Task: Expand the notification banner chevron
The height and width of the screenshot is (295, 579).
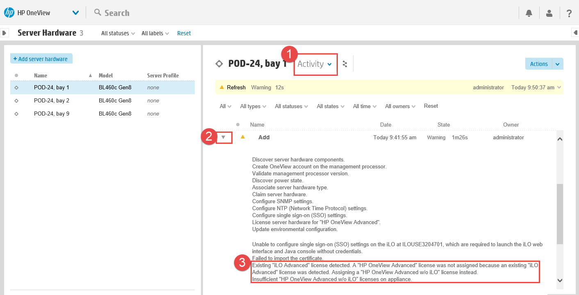Action: pyautogui.click(x=559, y=87)
